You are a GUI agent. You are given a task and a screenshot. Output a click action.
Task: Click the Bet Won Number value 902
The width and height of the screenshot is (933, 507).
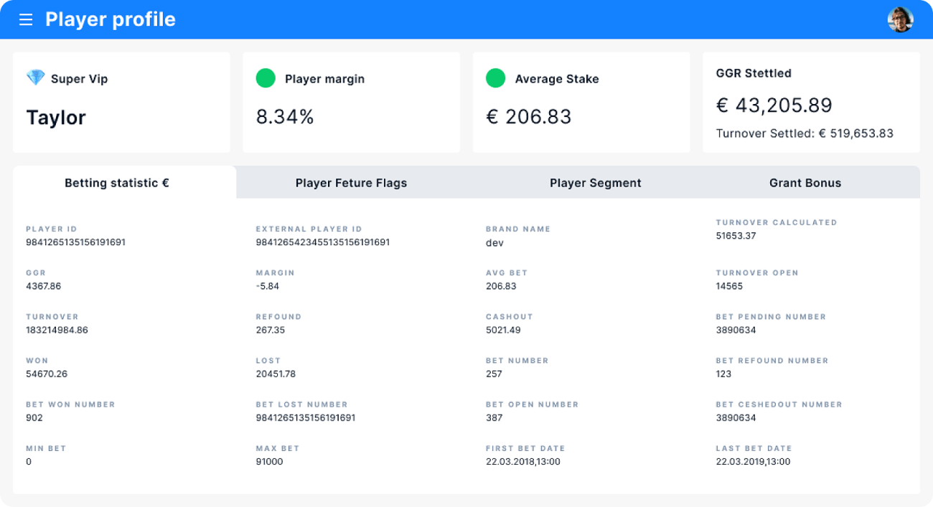[34, 417]
